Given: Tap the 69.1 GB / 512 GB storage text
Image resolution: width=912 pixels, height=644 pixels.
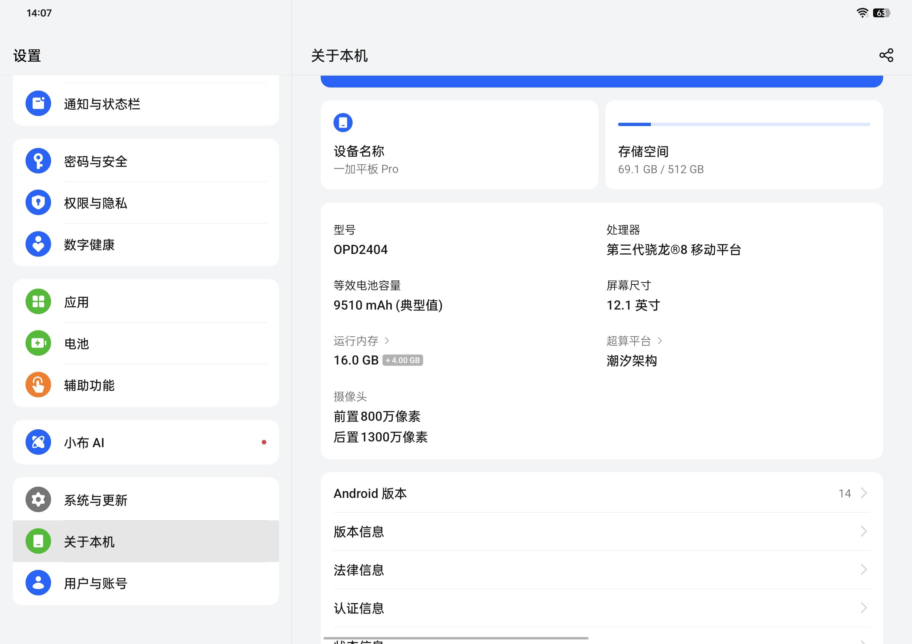Looking at the screenshot, I should pyautogui.click(x=661, y=170).
